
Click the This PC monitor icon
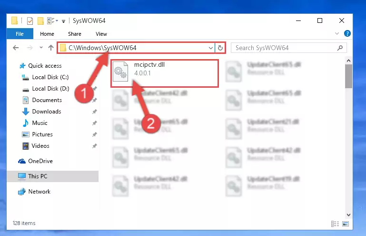(22, 176)
